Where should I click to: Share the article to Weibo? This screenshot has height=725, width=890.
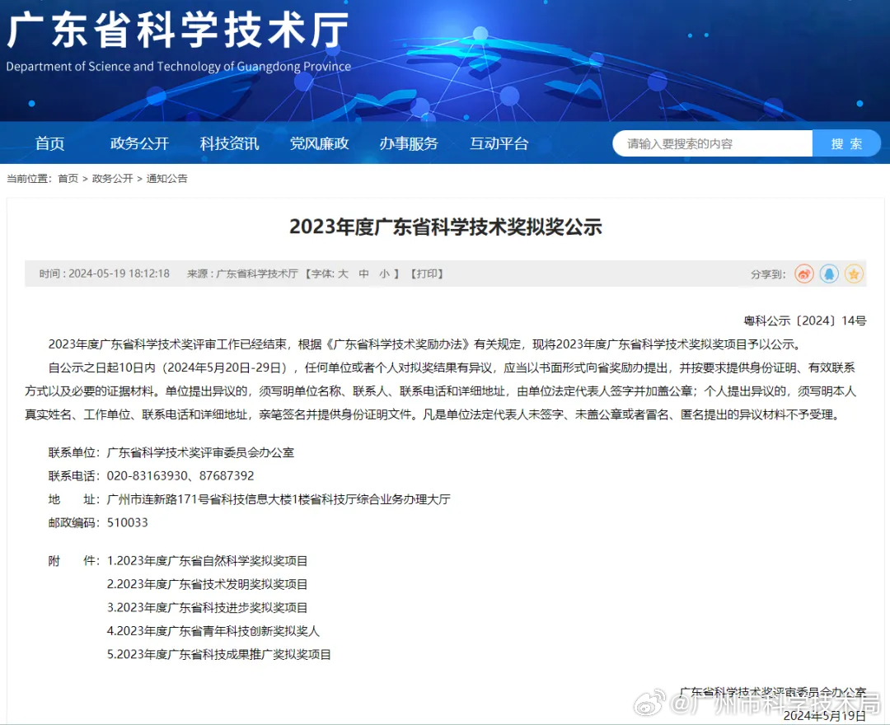click(803, 274)
